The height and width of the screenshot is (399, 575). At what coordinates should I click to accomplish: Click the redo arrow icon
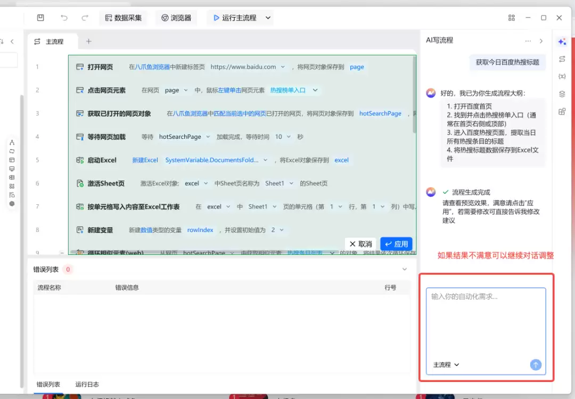click(x=85, y=18)
